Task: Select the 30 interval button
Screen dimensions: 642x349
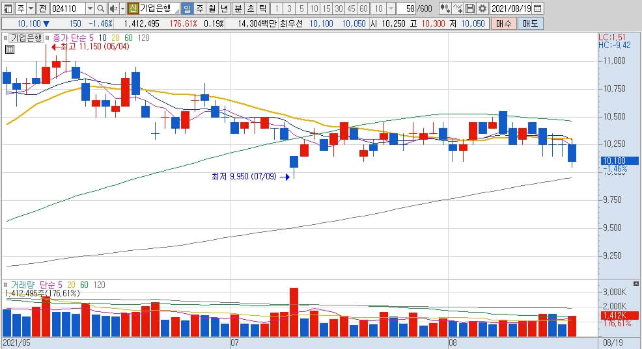Action: (339, 8)
